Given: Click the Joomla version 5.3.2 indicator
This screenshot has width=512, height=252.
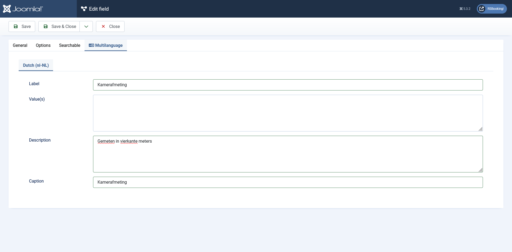Looking at the screenshot, I should (465, 9).
